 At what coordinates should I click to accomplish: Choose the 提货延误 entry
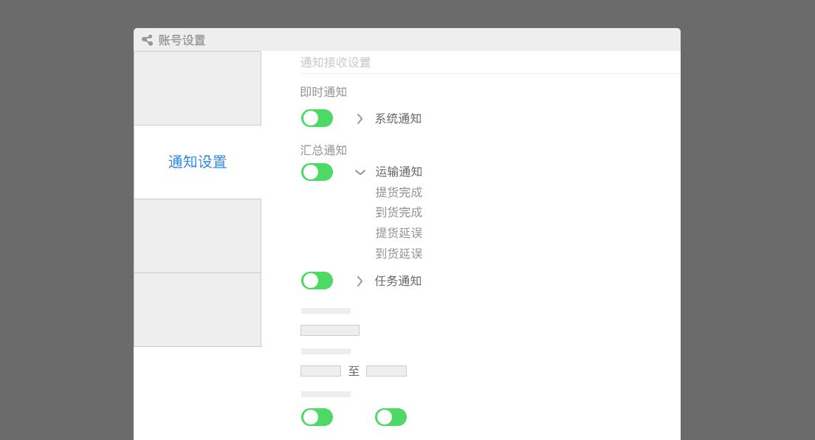tap(399, 233)
